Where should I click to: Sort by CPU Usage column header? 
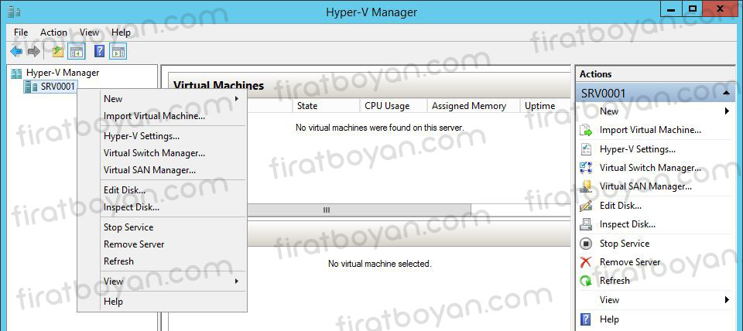coord(393,106)
